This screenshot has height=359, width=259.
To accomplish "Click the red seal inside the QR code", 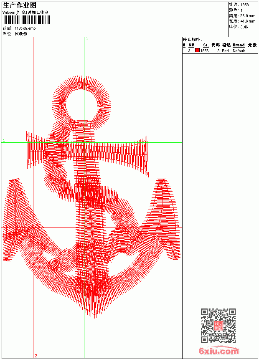I will 218,326.
